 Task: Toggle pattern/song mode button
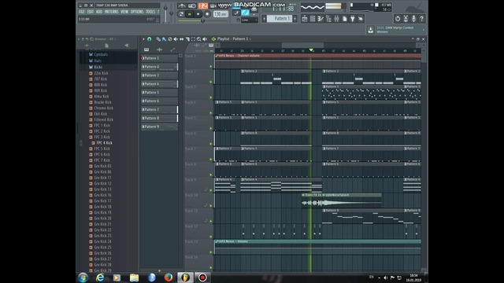pyautogui.click(x=181, y=14)
